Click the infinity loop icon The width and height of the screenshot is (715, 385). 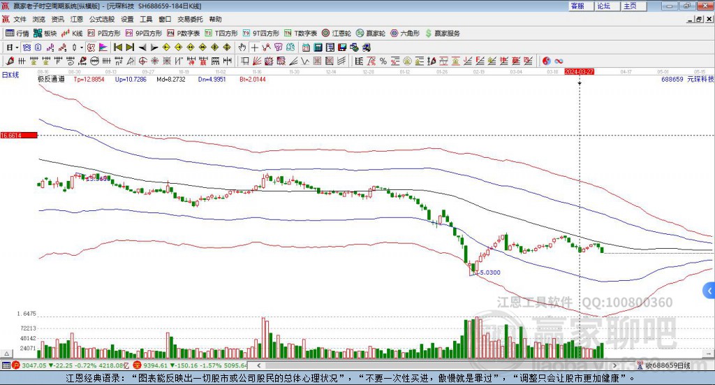tap(559, 61)
